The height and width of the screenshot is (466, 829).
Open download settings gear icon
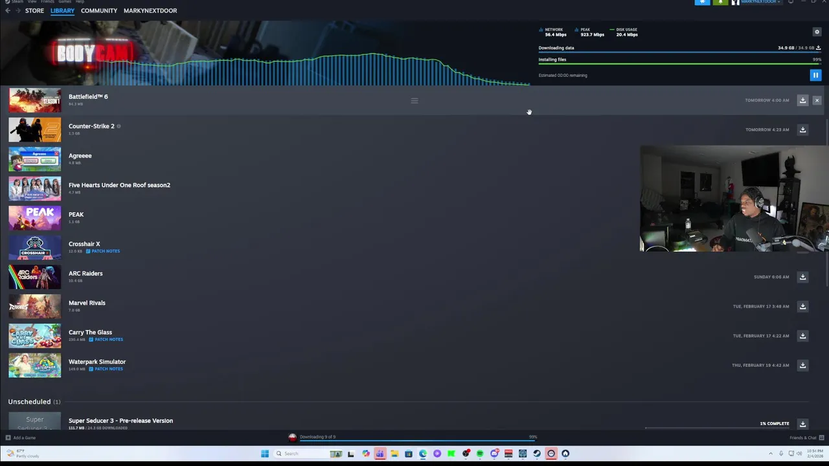point(817,32)
